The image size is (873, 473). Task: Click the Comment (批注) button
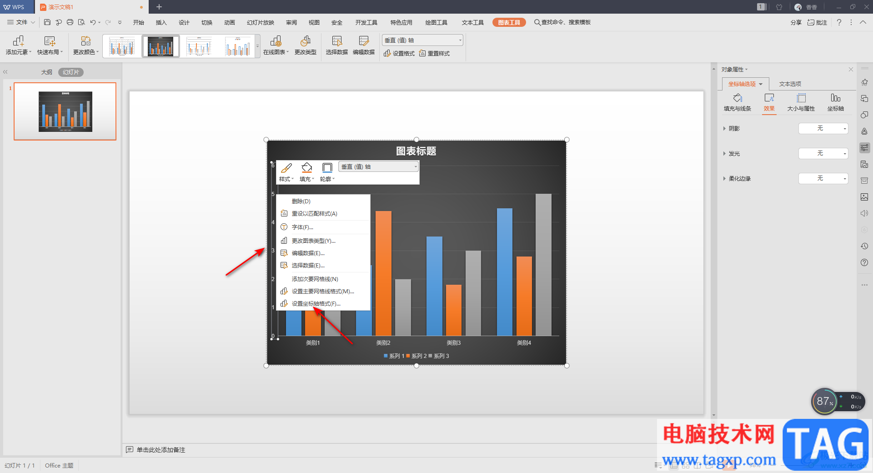[x=817, y=22]
